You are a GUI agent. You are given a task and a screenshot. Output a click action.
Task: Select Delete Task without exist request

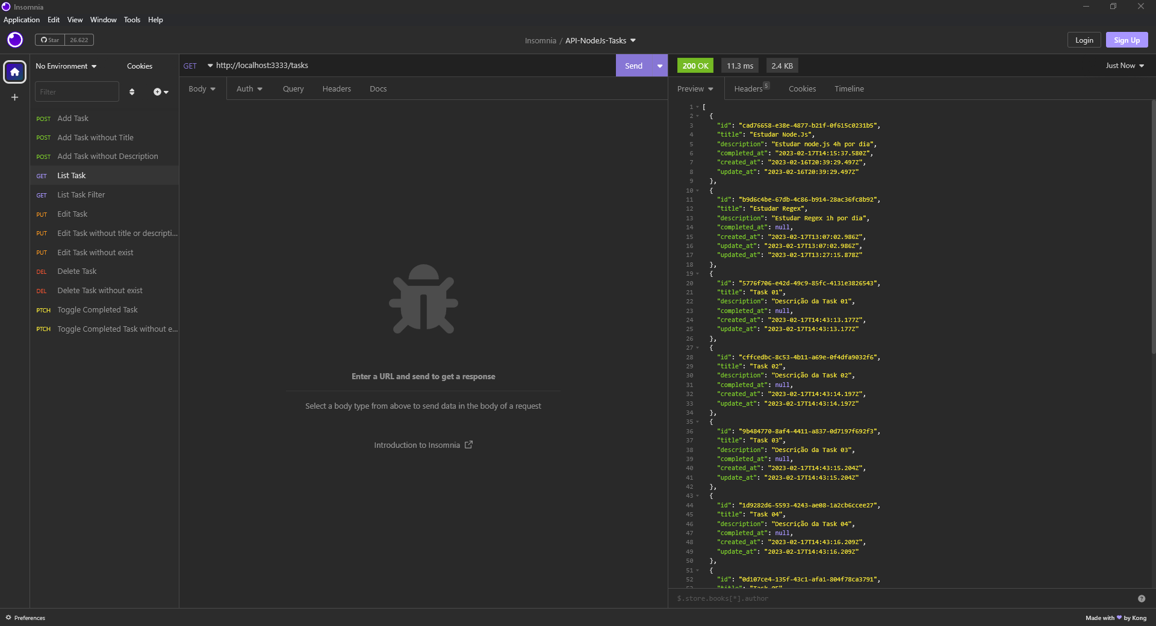[105, 291]
